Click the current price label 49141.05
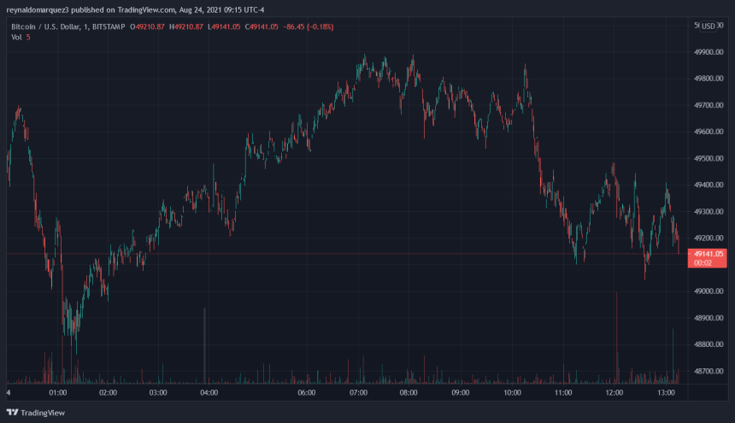This screenshot has height=423, width=735. tap(708, 254)
